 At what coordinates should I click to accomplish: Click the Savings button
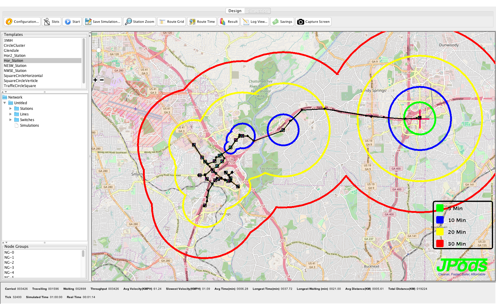point(283,22)
